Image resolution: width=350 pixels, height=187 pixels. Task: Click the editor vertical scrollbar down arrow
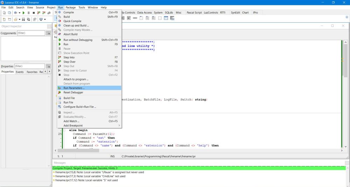tap(345, 146)
